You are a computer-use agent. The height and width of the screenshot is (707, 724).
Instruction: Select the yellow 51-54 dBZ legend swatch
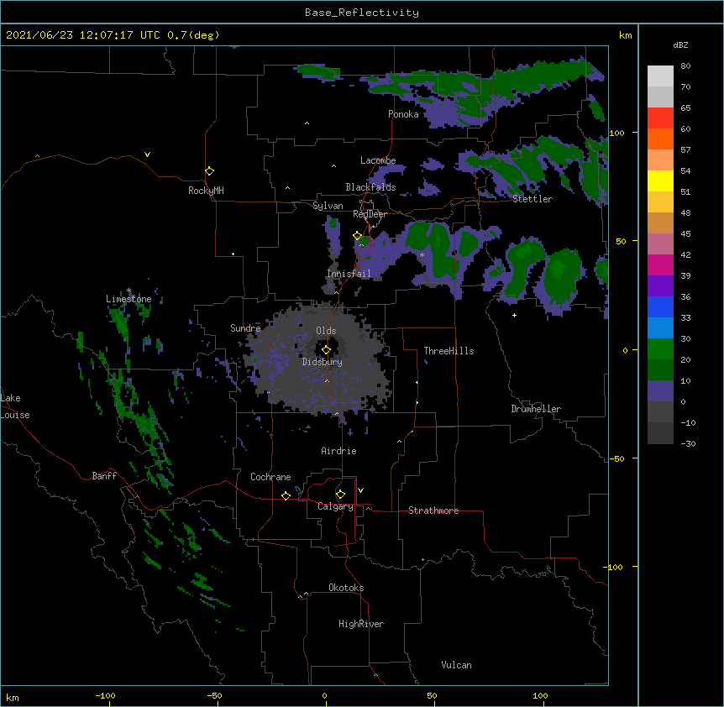pyautogui.click(x=660, y=181)
